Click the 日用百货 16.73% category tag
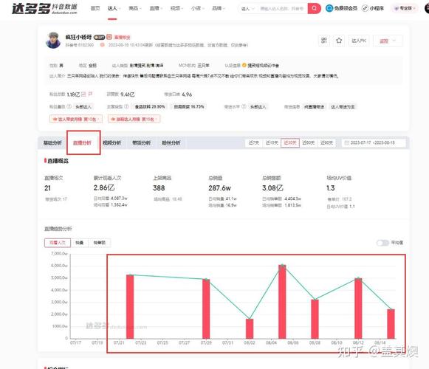Viewport: 429px width, 369px height. (x=189, y=106)
